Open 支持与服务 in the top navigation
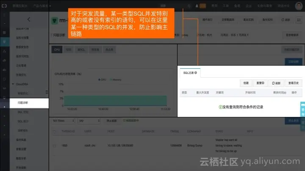This screenshot has width=305, height=171. [x=264, y=6]
